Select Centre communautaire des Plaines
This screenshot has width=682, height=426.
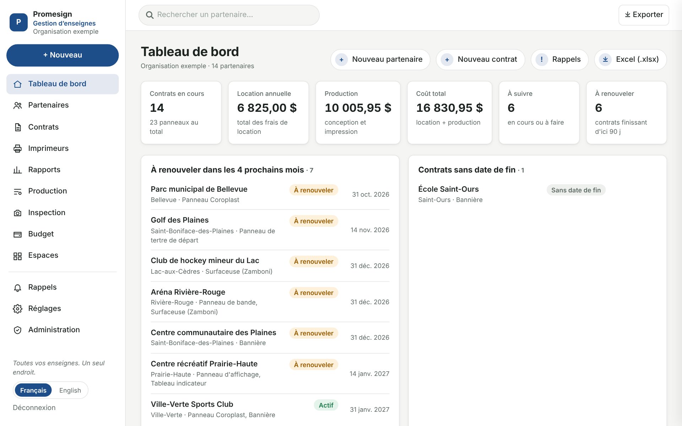(x=270, y=338)
